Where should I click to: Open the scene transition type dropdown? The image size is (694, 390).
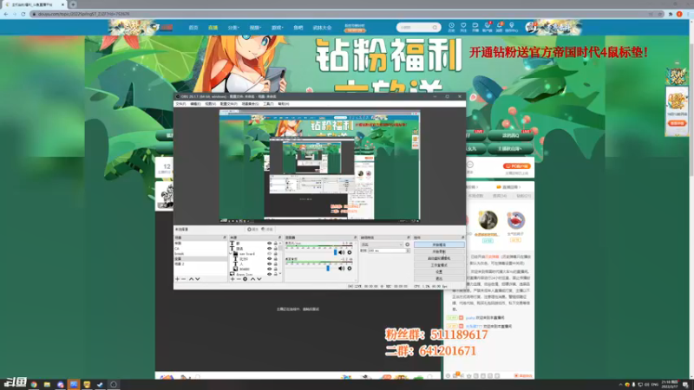tap(382, 244)
